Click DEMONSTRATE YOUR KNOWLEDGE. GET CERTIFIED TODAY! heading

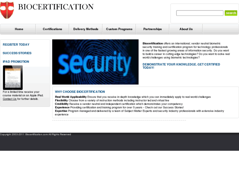[x=181, y=66]
